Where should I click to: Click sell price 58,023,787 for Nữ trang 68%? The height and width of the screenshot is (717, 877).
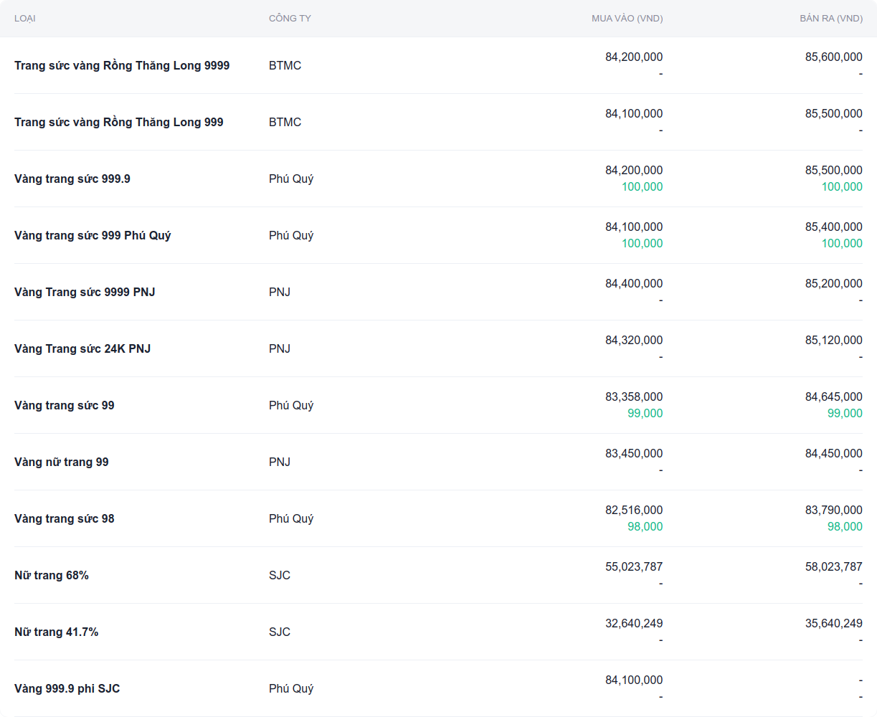pyautogui.click(x=833, y=566)
